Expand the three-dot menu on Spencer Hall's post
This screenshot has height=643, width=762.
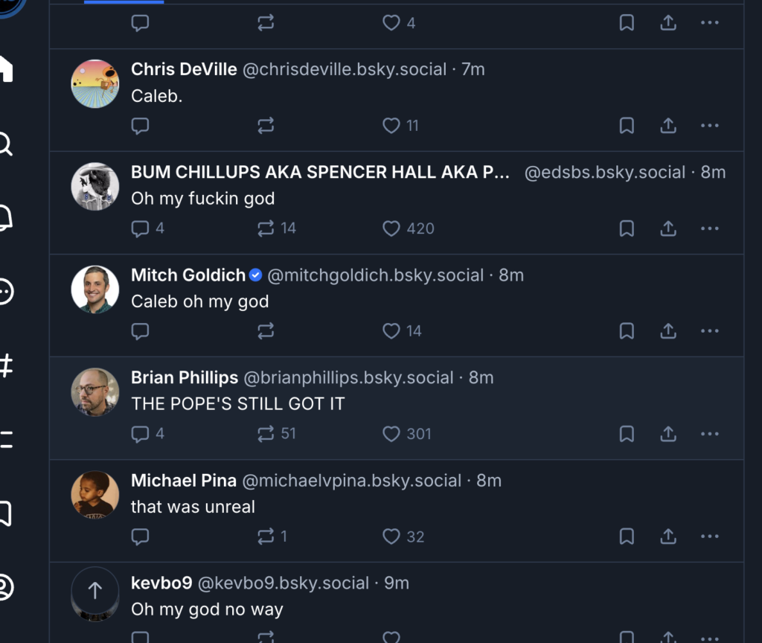click(x=710, y=228)
